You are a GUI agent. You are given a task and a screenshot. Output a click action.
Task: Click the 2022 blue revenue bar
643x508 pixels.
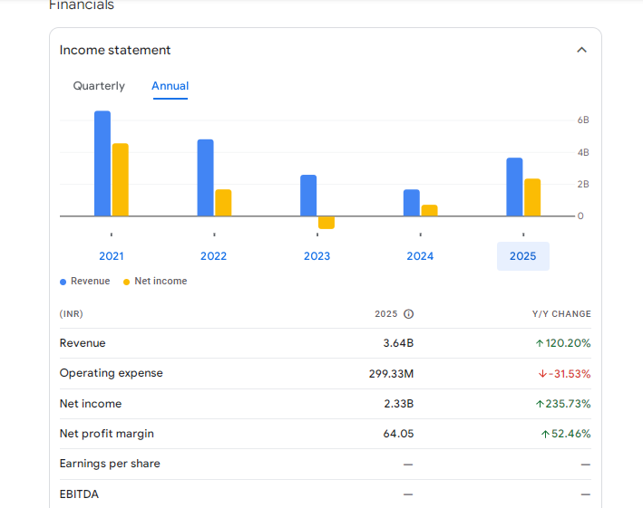tap(206, 177)
